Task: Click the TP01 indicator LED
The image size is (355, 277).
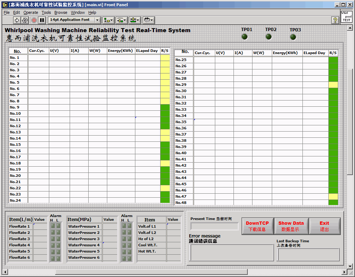Action: pyautogui.click(x=244, y=37)
